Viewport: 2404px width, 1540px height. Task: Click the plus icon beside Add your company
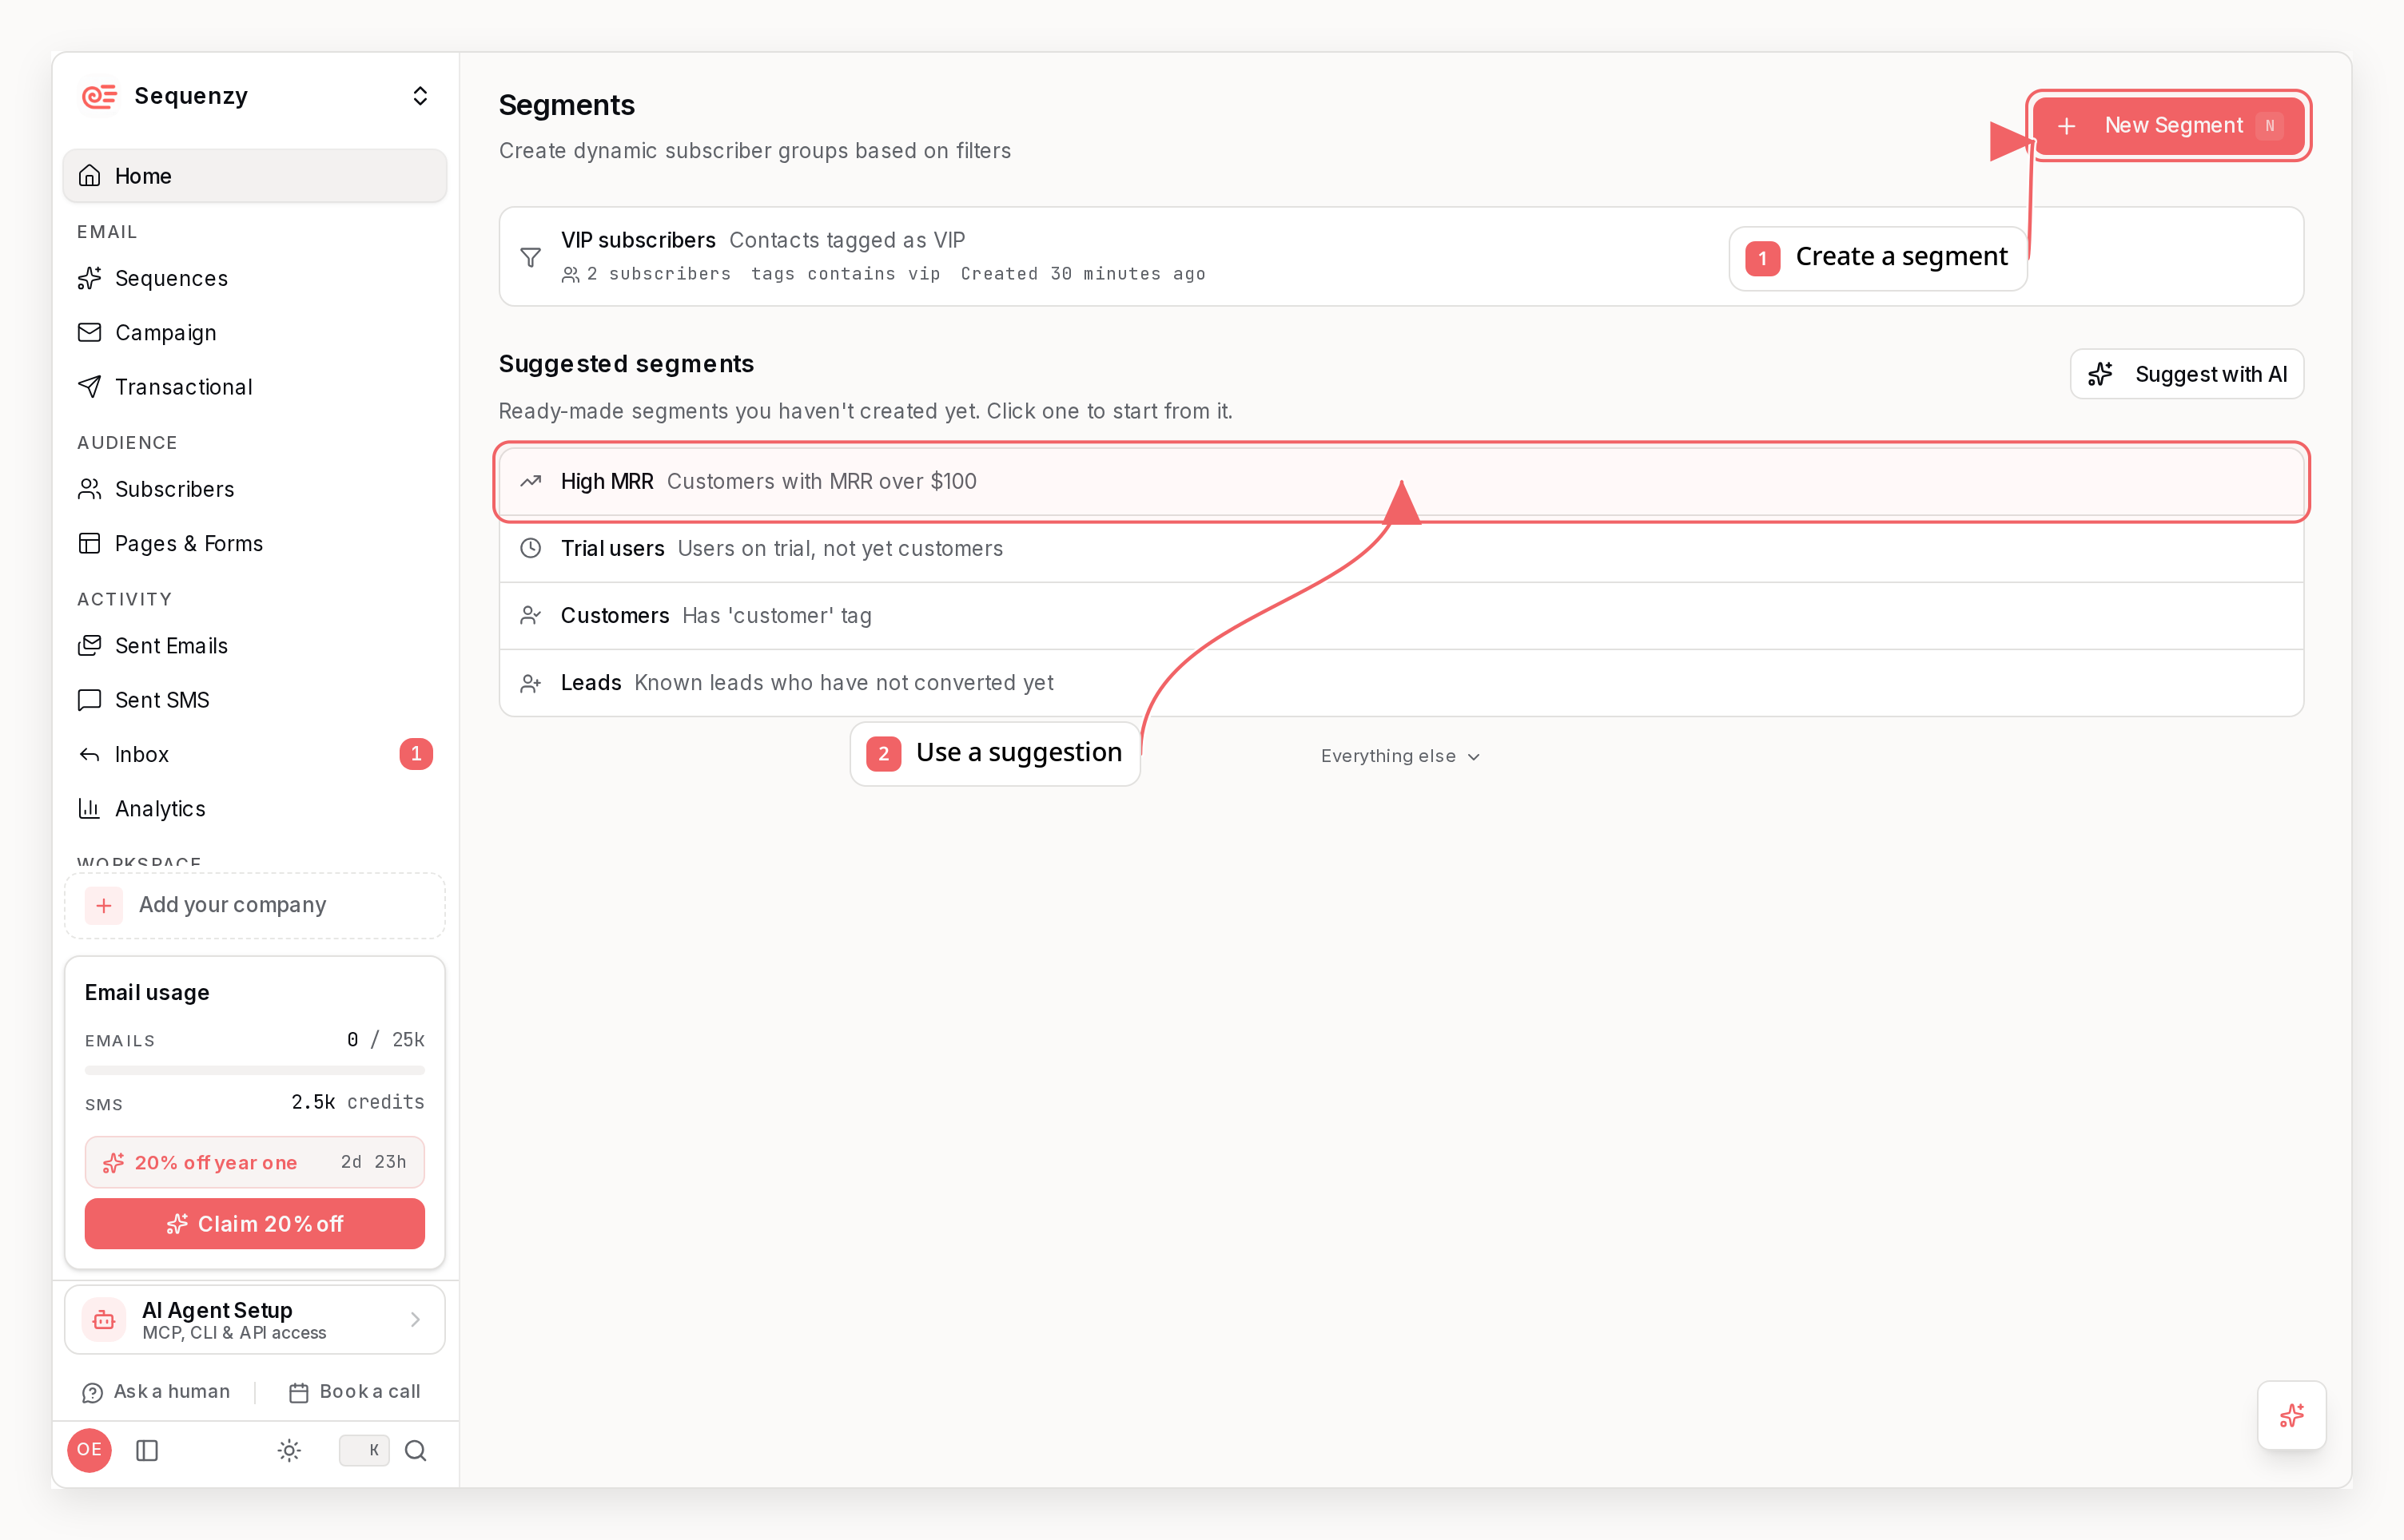tap(104, 906)
